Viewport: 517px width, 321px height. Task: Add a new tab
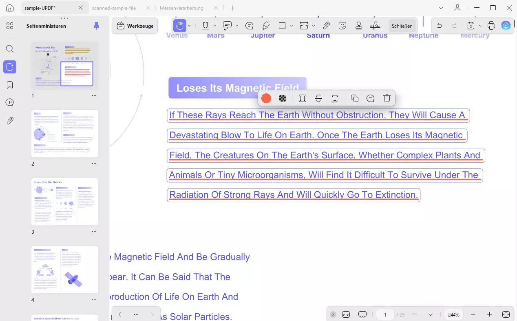[x=232, y=8]
